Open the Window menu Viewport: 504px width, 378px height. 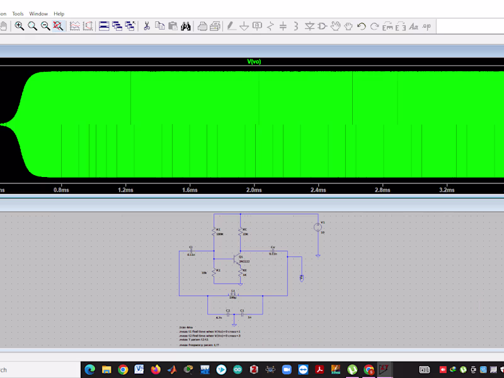pyautogui.click(x=38, y=13)
